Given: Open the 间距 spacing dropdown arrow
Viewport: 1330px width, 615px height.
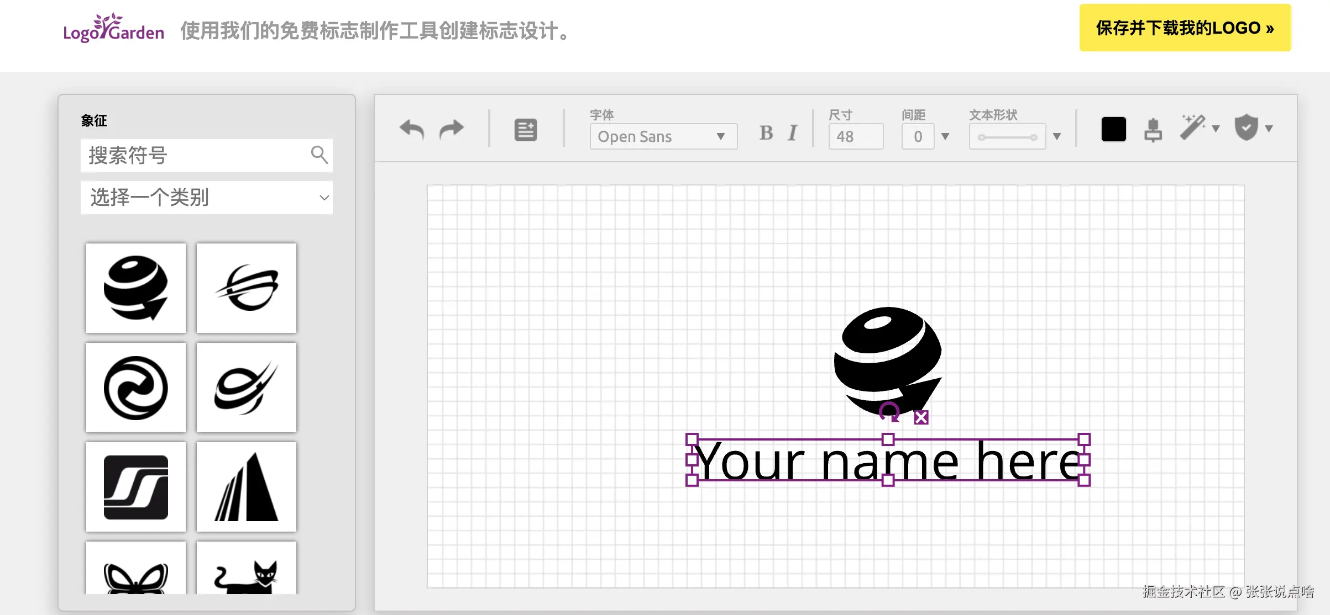Looking at the screenshot, I should [x=945, y=136].
